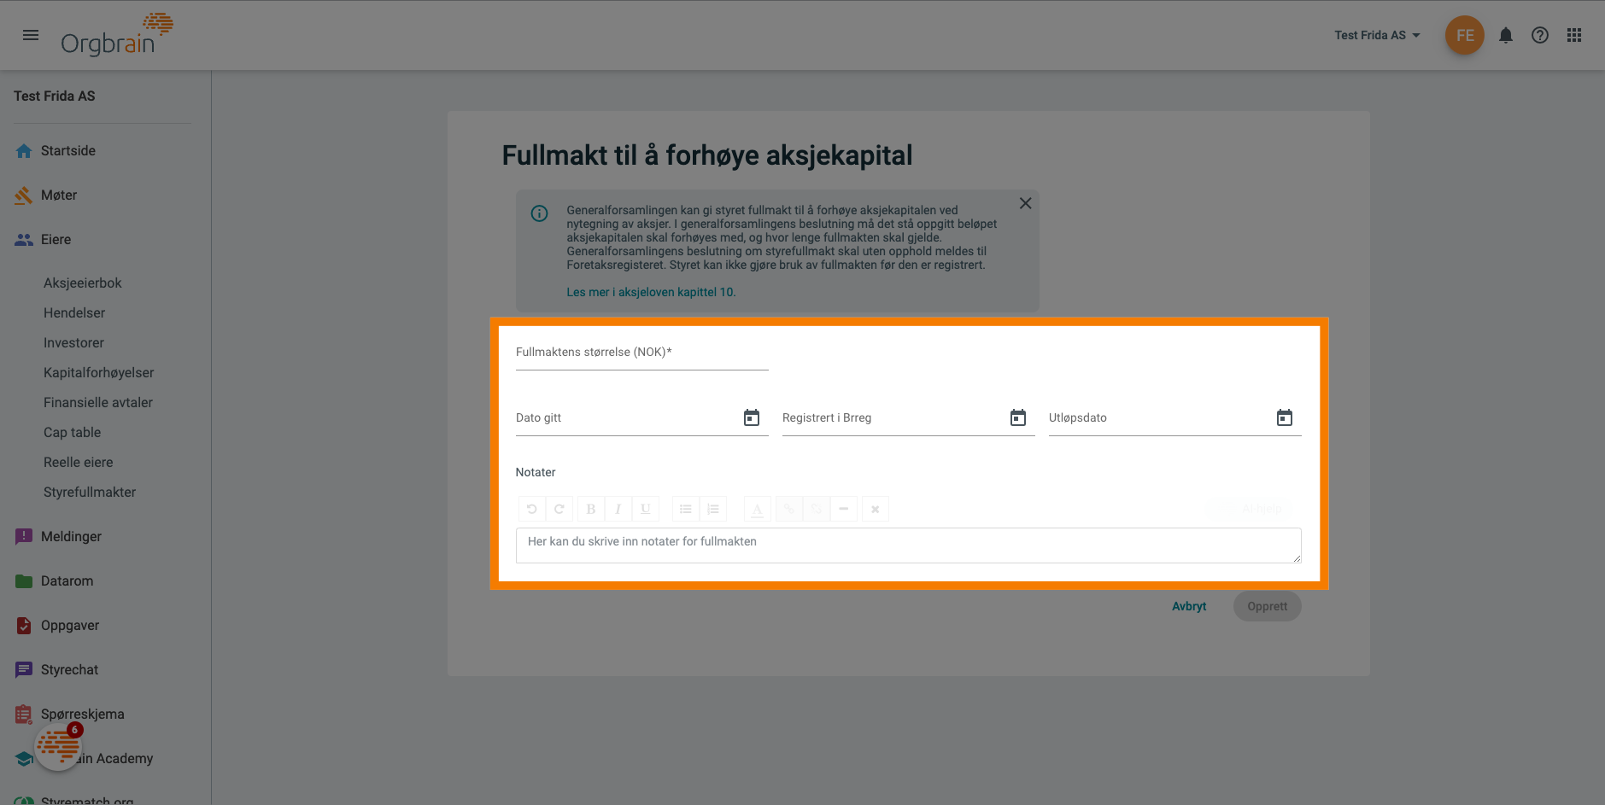Click the Møter gavel icon
The height and width of the screenshot is (805, 1605).
[x=24, y=195]
